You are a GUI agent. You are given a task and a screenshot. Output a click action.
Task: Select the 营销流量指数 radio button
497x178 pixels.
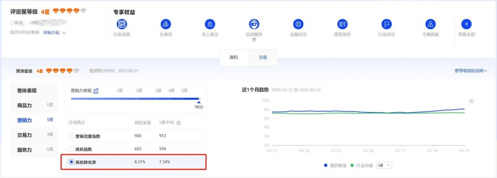click(71, 136)
